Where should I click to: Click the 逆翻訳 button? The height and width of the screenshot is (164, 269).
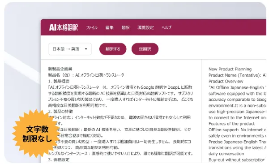(x=145, y=49)
